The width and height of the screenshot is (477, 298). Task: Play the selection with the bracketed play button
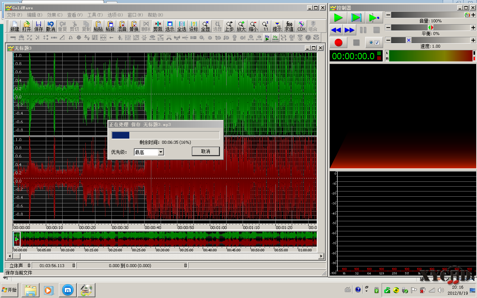click(356, 18)
